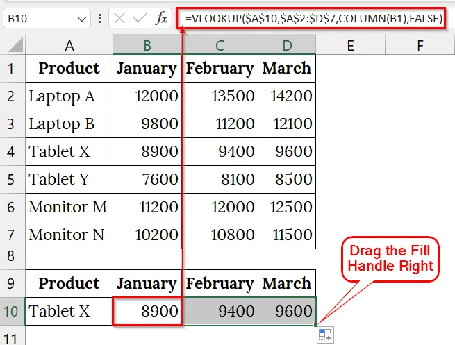Select the 9600 result cell in row 10
The height and width of the screenshot is (345, 455).
click(287, 312)
